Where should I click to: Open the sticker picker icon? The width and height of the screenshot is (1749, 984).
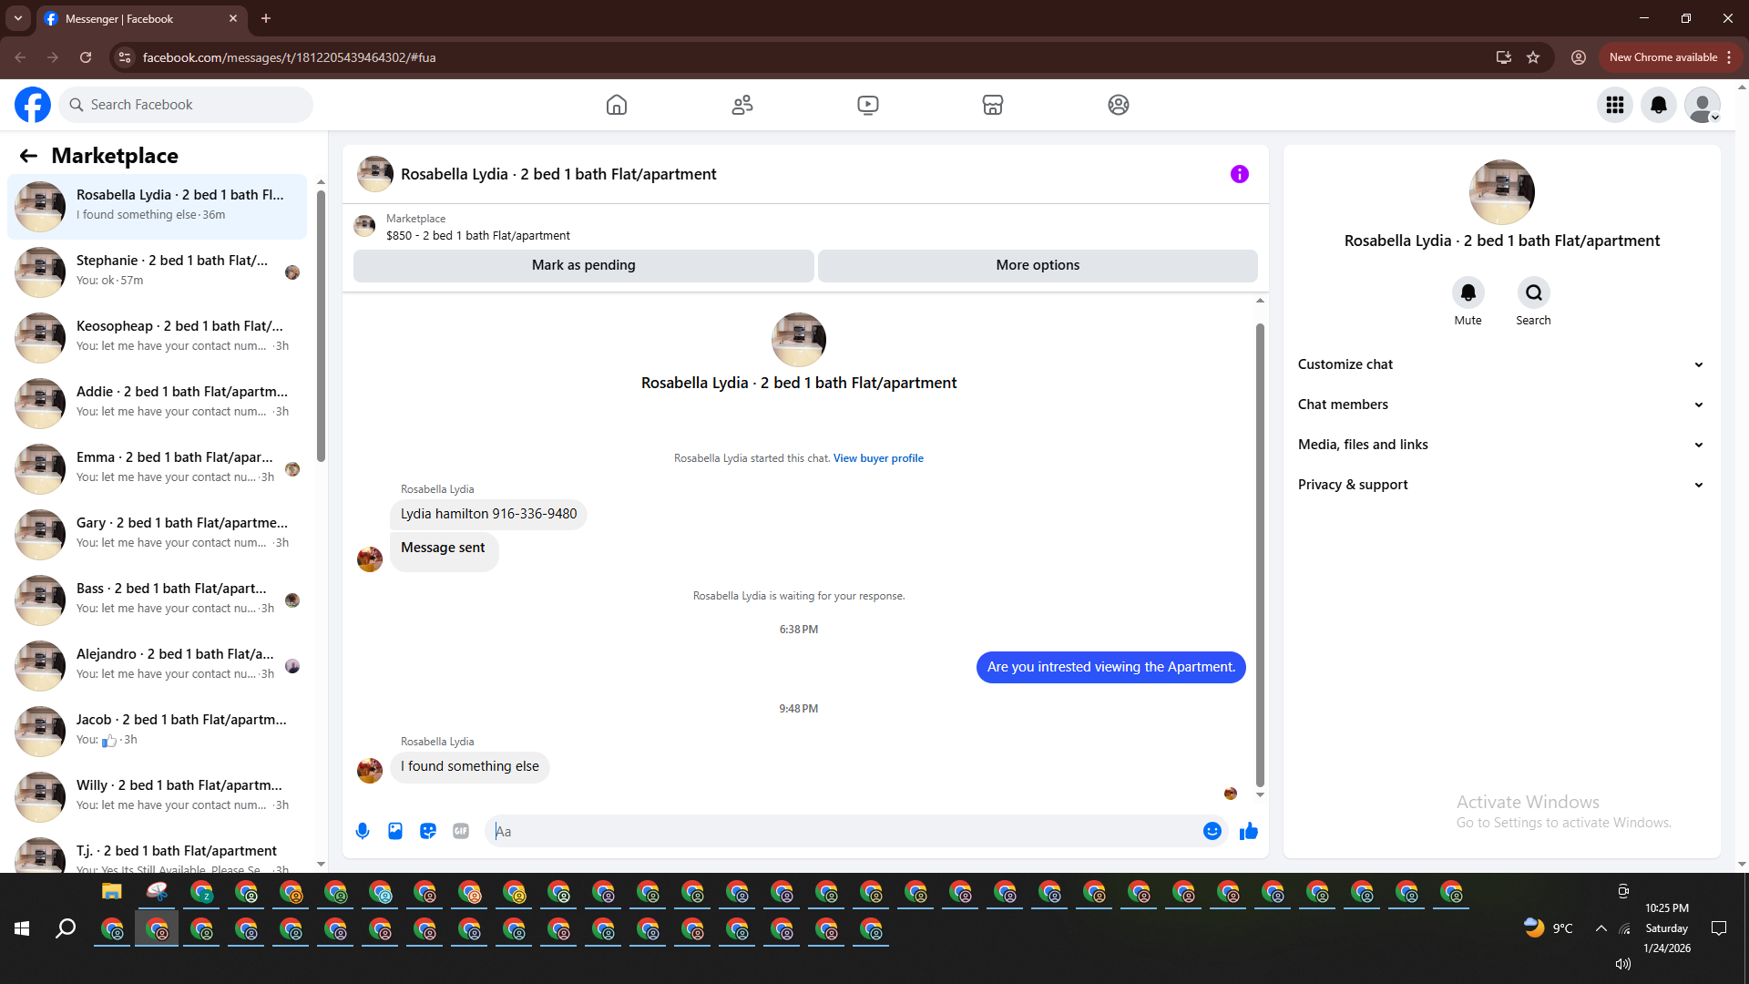pos(428,831)
